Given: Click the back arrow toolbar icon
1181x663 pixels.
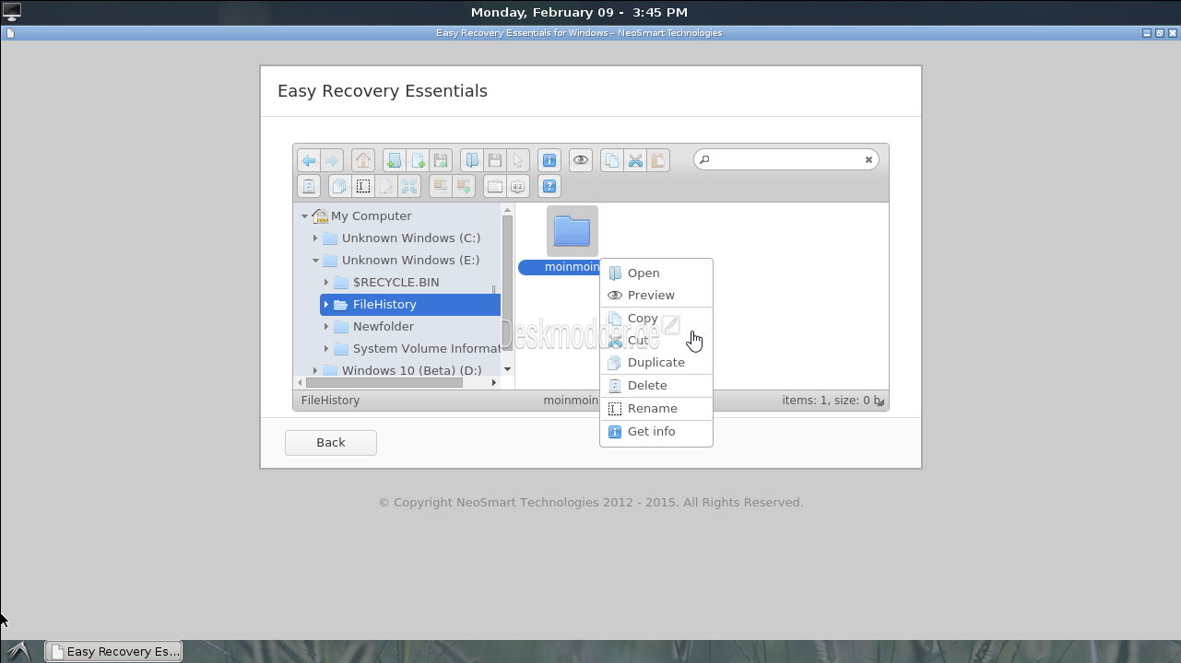Looking at the screenshot, I should click(309, 160).
